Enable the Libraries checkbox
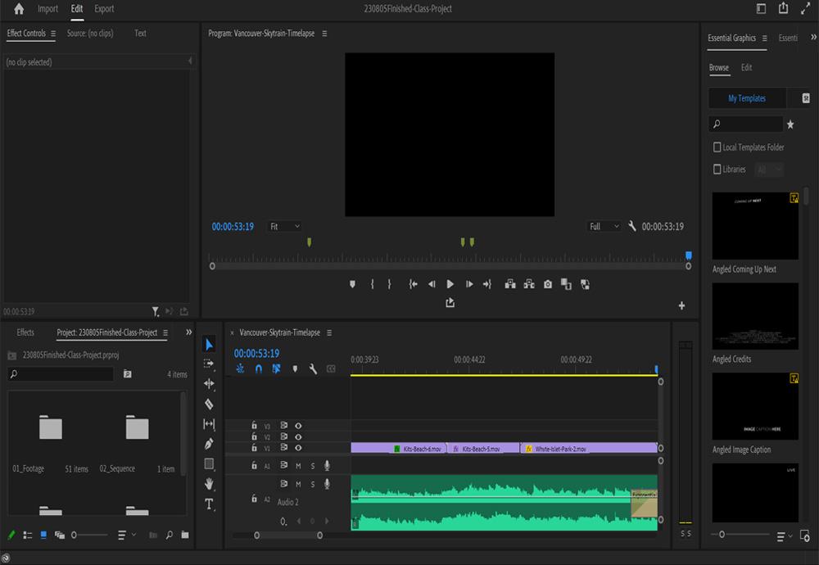 click(x=717, y=169)
